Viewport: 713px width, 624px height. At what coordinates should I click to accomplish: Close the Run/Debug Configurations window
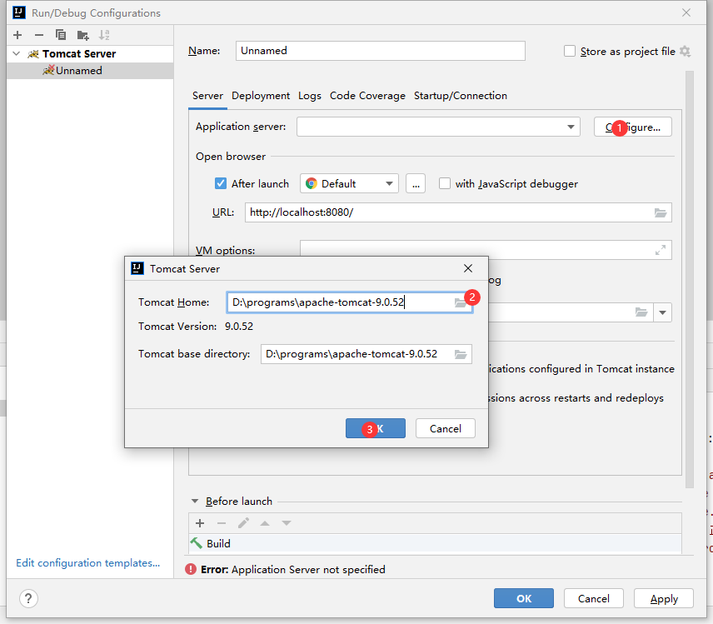point(686,12)
